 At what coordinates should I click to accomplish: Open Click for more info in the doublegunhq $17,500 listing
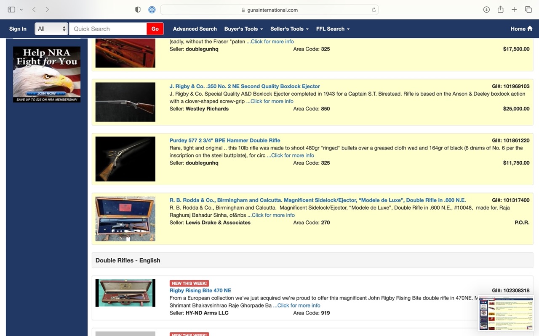(x=272, y=42)
